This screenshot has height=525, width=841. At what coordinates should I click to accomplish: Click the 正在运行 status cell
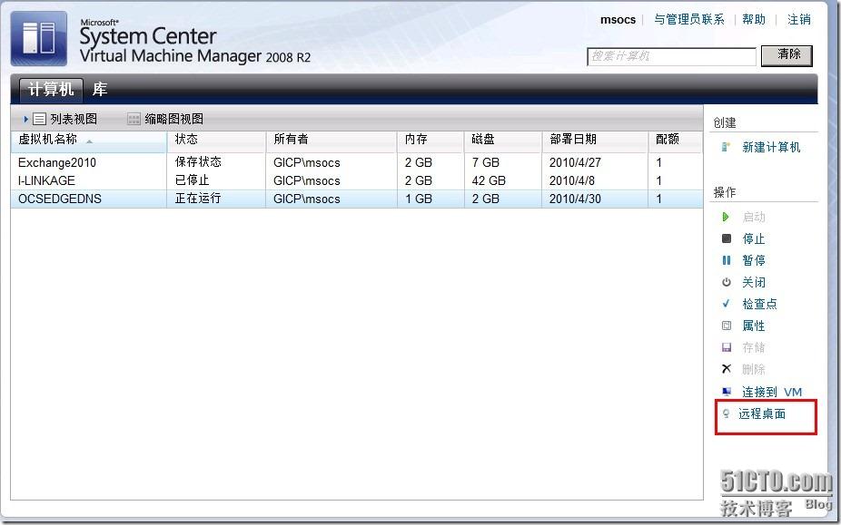[198, 199]
